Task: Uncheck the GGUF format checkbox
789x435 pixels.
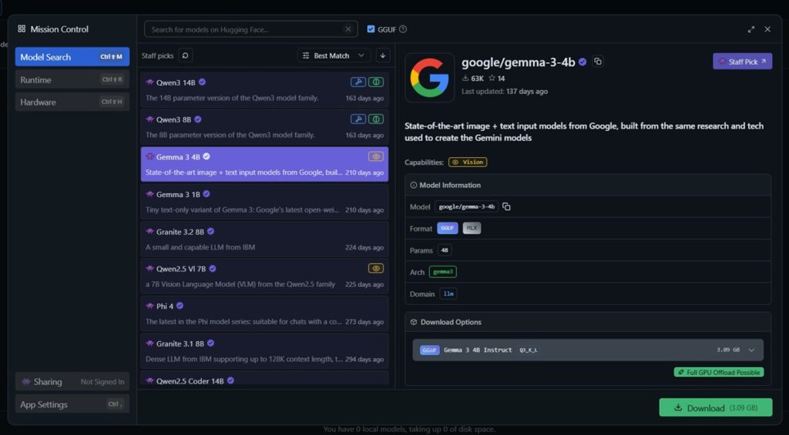Action: (371, 29)
